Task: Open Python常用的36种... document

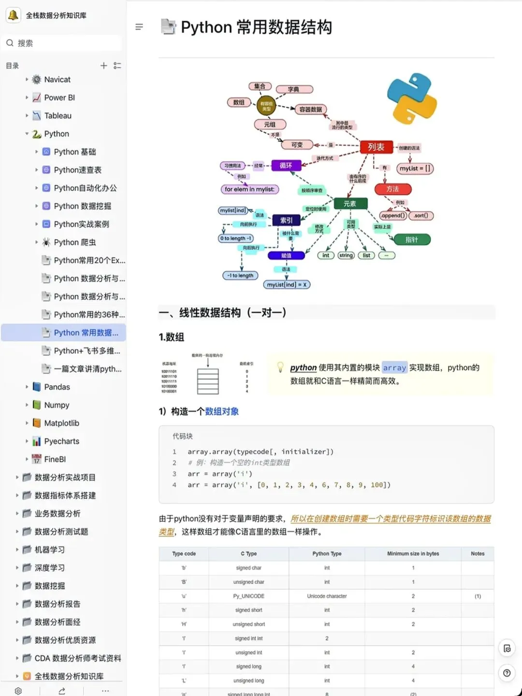Action: point(89,315)
